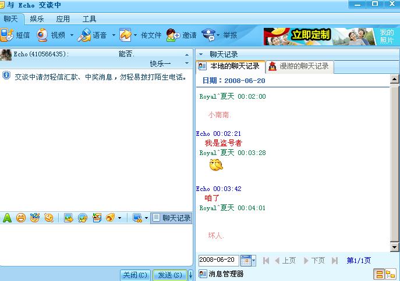Expand the send options arrow beside 发送
This screenshot has width=400, height=281.
(x=190, y=275)
